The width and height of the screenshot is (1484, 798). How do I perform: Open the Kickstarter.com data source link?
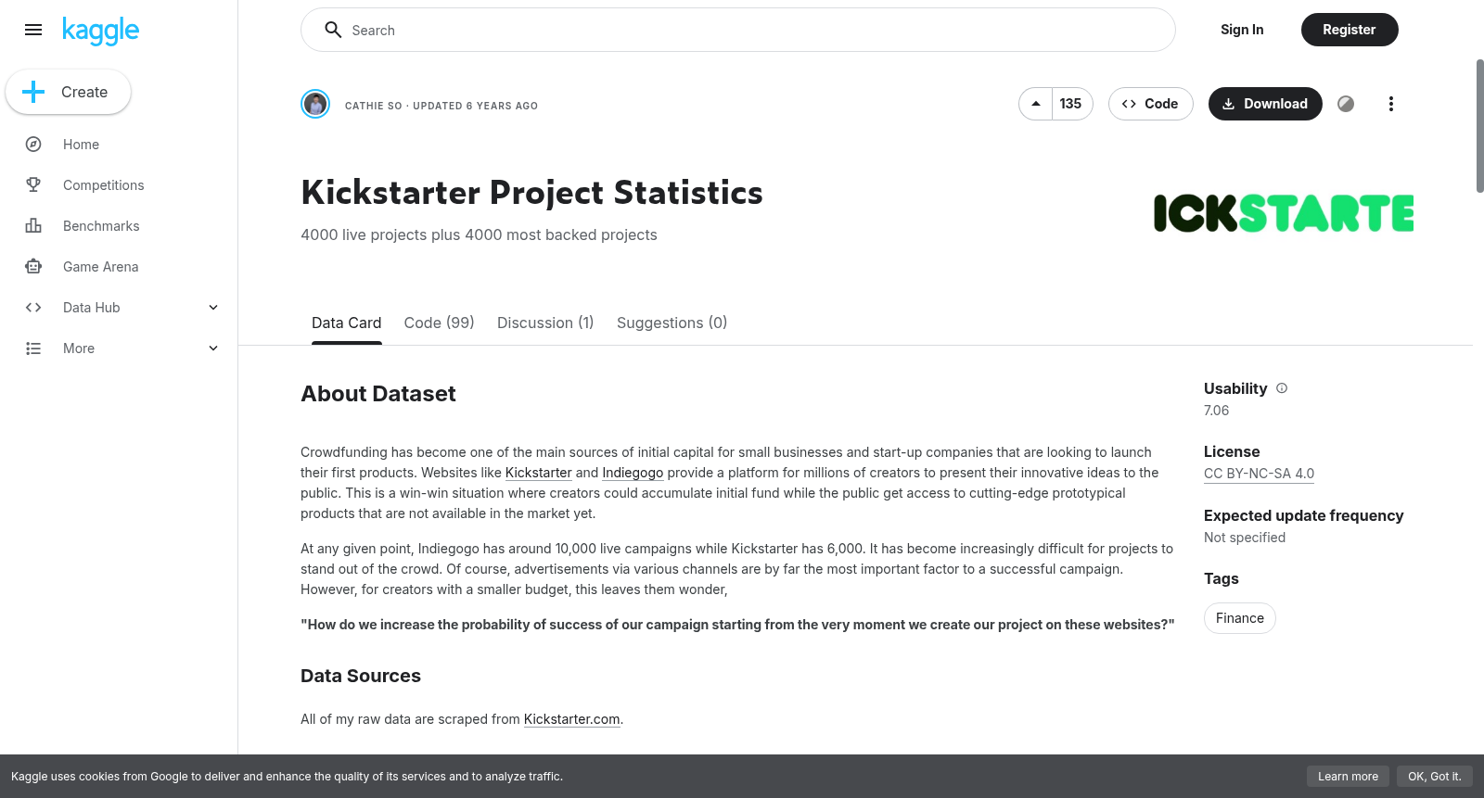click(572, 719)
